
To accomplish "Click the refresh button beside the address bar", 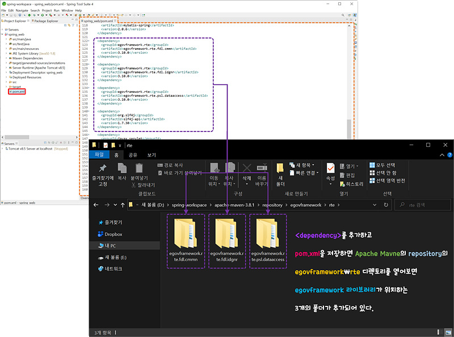I will [386, 205].
